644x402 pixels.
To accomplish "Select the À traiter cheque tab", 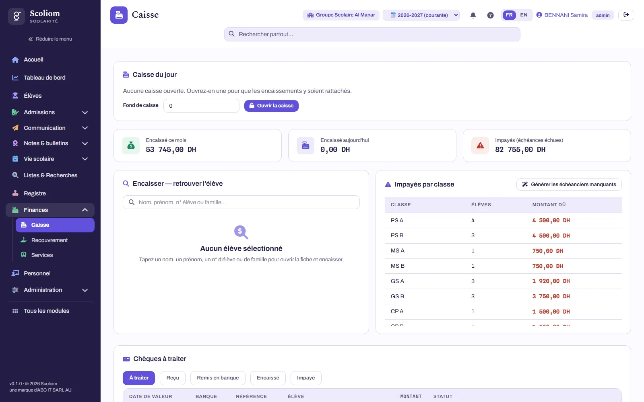I will (x=139, y=378).
